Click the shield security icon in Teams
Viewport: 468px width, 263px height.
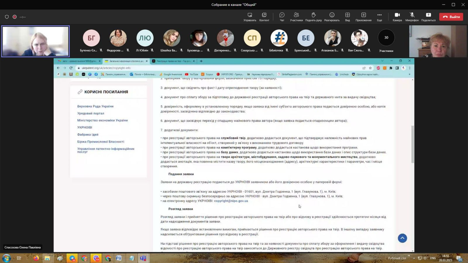(7, 17)
